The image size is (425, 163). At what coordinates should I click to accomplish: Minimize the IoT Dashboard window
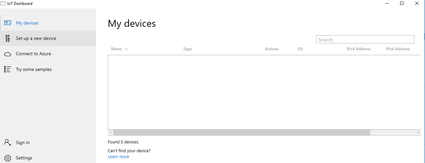click(x=387, y=4)
